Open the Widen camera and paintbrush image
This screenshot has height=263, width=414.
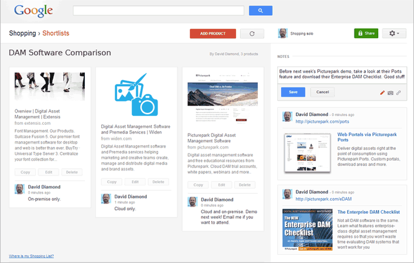136,94
